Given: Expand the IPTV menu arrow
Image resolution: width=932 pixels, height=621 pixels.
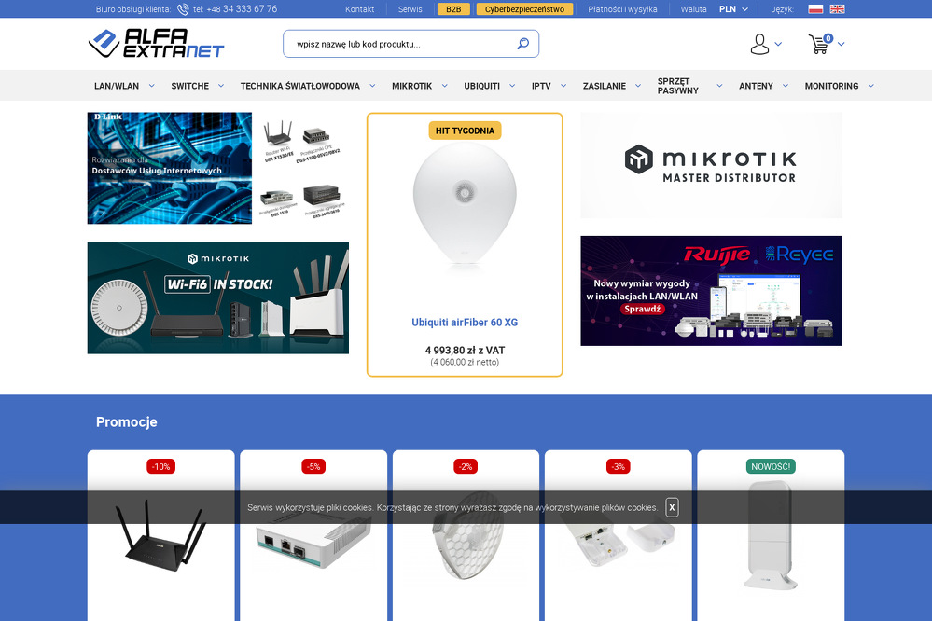Looking at the screenshot, I should [x=563, y=86].
